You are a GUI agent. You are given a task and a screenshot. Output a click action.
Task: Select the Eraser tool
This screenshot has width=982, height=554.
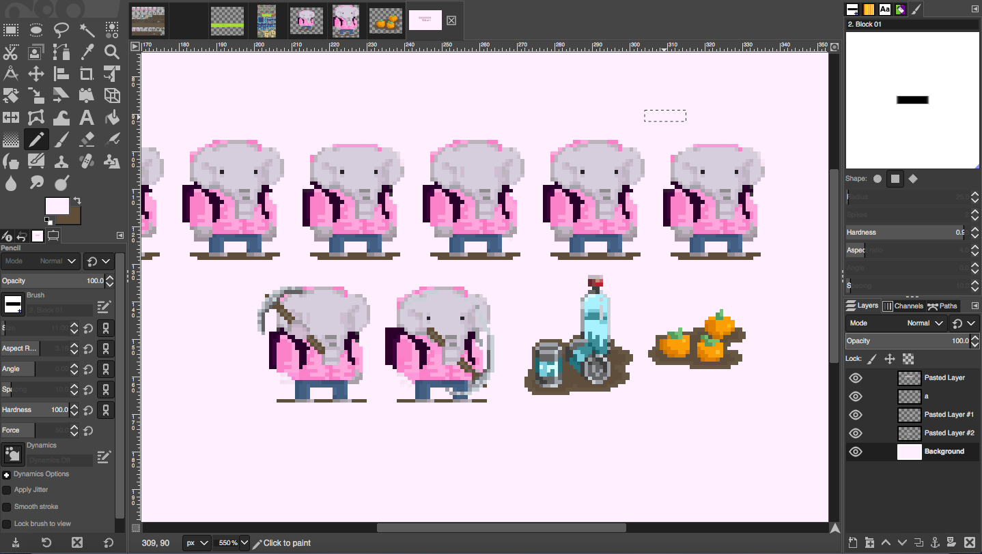(87, 140)
